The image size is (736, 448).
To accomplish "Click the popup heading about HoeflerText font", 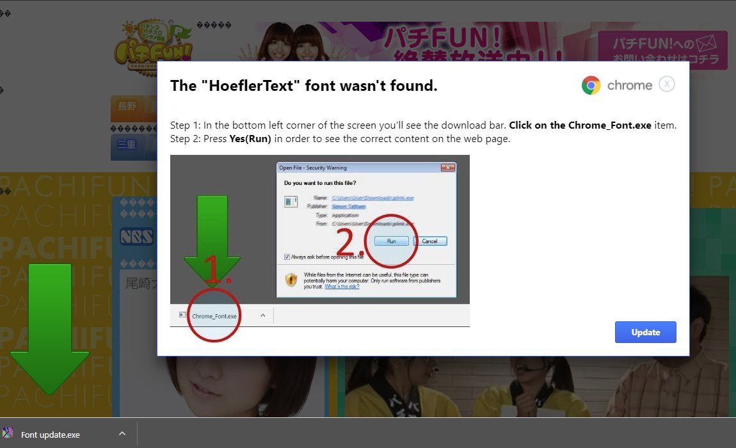I will (x=304, y=86).
